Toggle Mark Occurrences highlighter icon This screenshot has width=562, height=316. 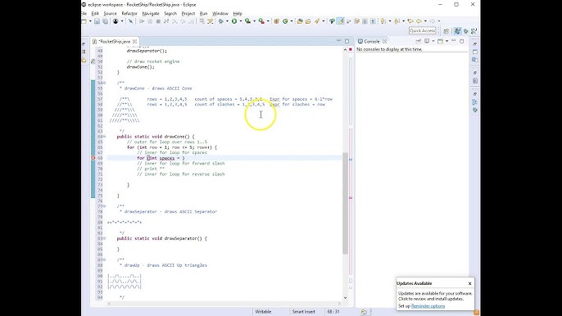340,21
